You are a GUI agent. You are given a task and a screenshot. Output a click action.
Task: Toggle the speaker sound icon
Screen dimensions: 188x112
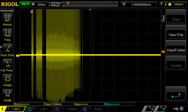click(182, 109)
